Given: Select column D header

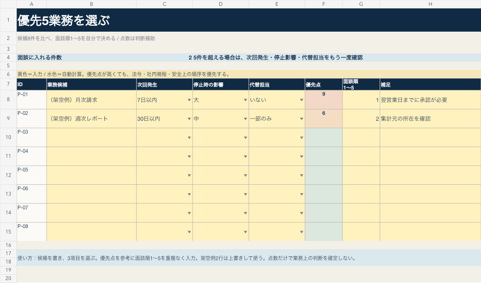Looking at the screenshot, I should [x=221, y=4].
